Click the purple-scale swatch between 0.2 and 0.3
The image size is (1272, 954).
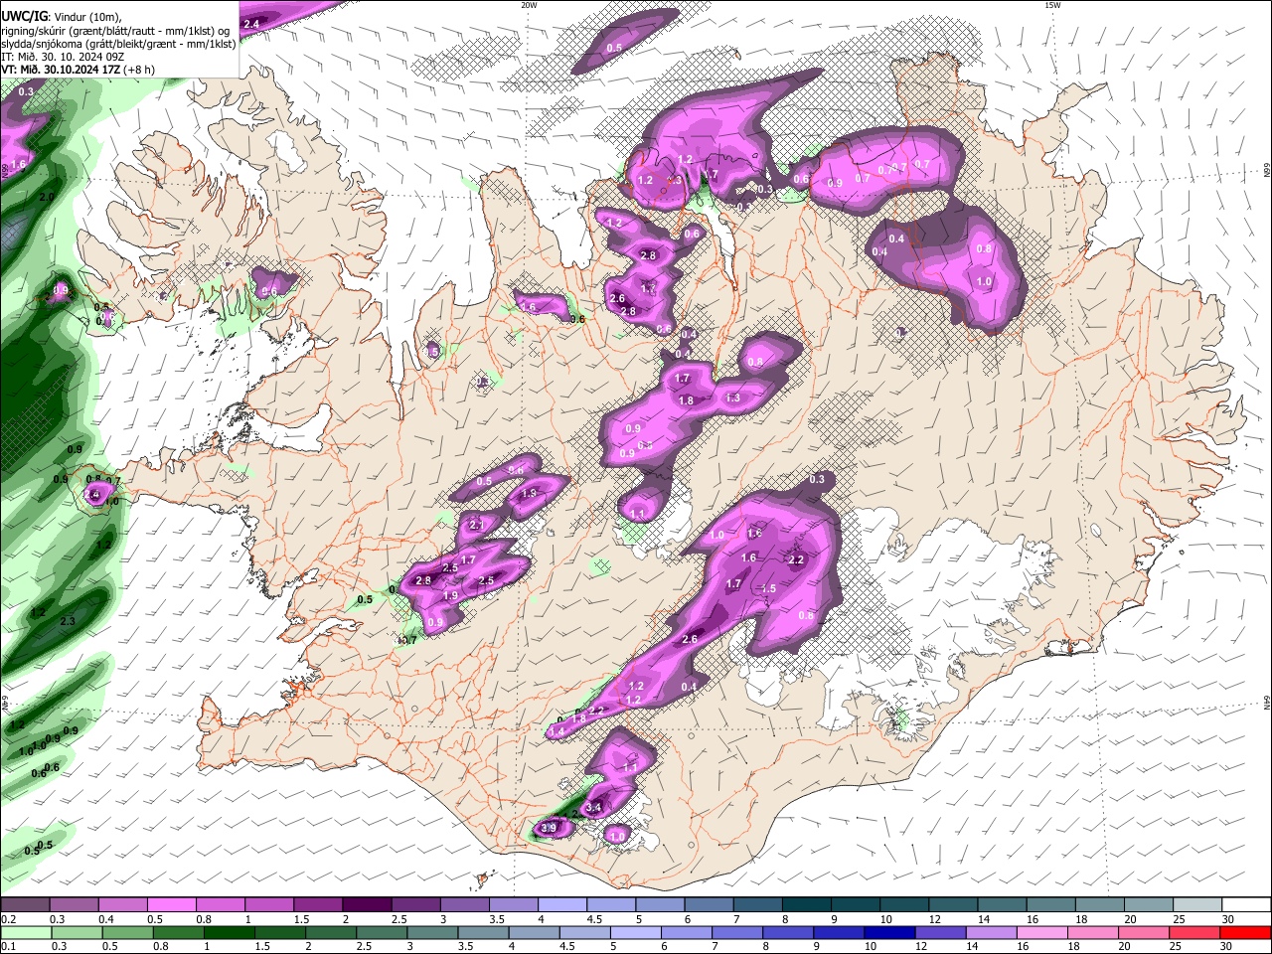25,905
